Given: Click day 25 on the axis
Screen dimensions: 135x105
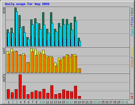Looking at the screenshot, I should pos(103,102).
